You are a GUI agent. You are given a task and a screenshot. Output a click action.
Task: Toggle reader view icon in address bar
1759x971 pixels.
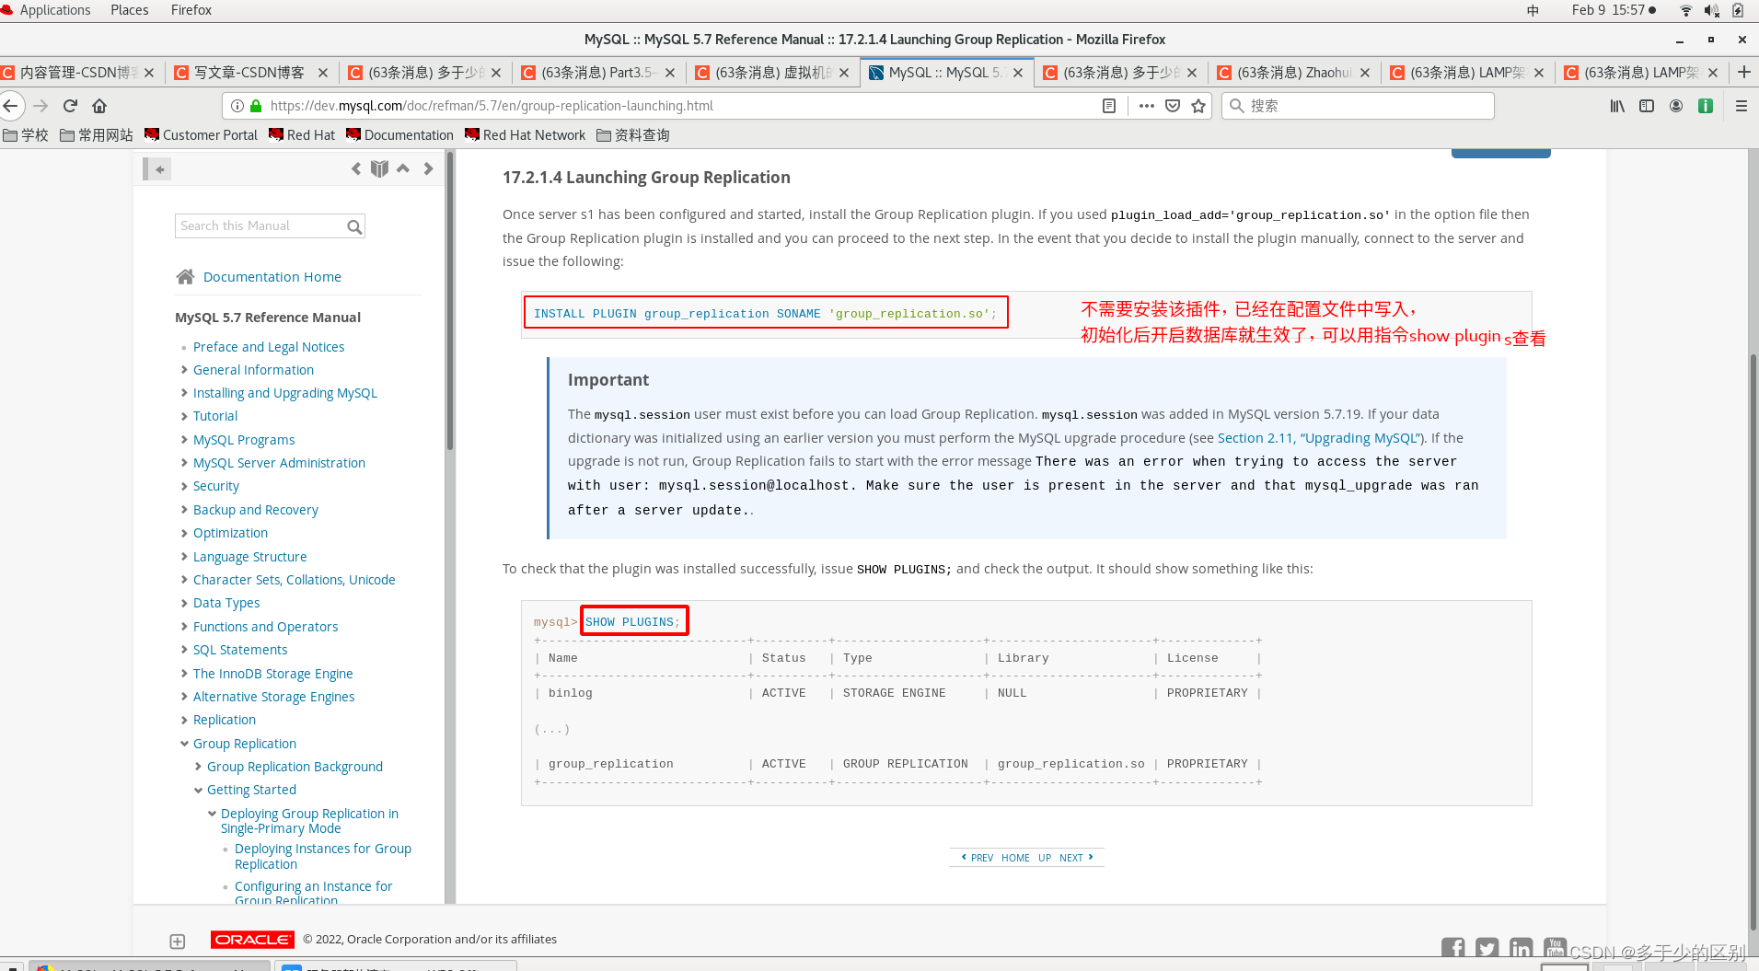pos(1109,106)
